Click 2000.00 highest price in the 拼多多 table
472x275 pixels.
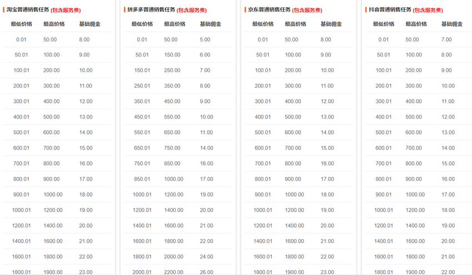(174, 257)
